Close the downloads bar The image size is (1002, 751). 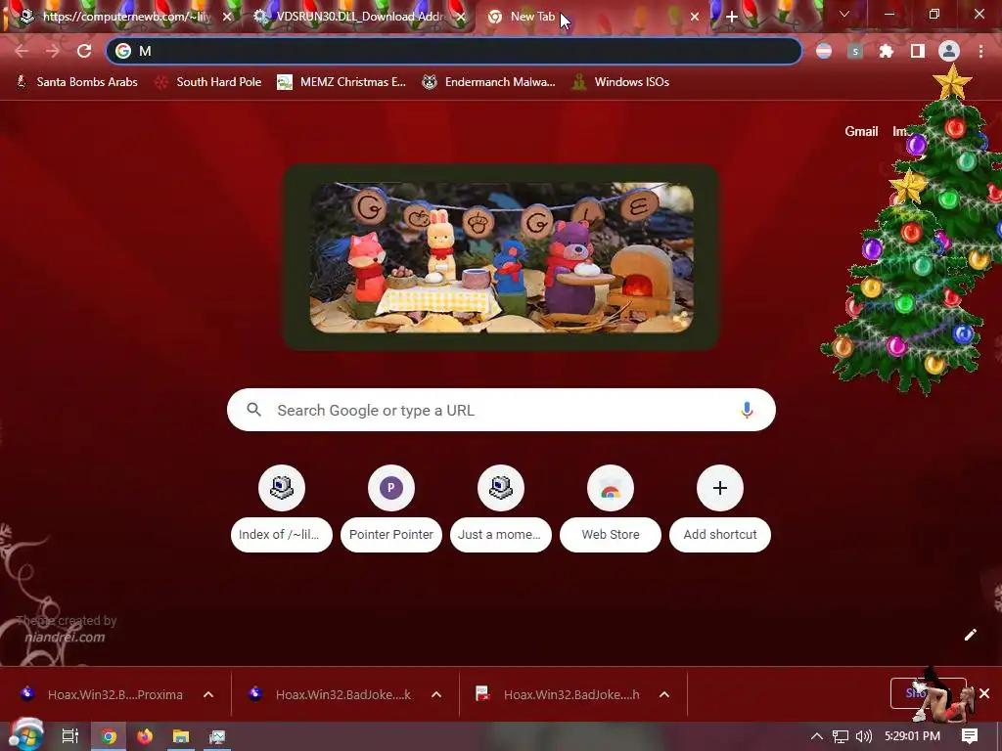pyautogui.click(x=984, y=693)
